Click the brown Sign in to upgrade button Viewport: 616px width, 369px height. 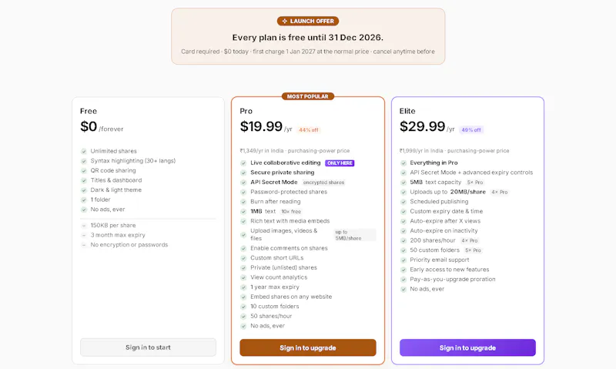click(x=308, y=347)
